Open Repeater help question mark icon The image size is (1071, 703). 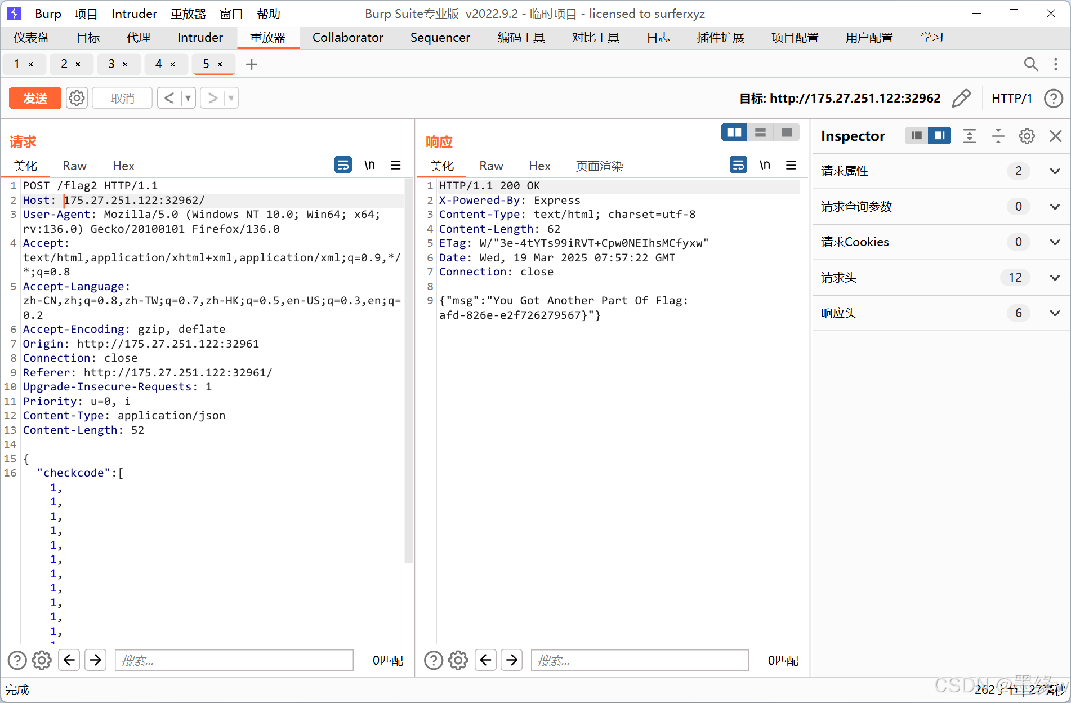[x=1053, y=98]
